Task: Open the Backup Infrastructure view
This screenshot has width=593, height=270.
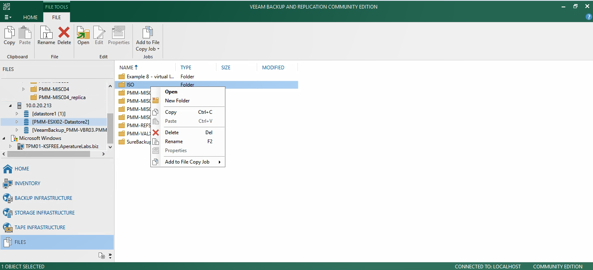Action: [x=43, y=198]
